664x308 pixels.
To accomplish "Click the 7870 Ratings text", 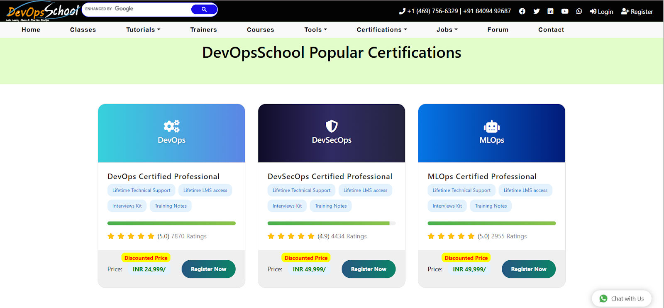I will [189, 236].
